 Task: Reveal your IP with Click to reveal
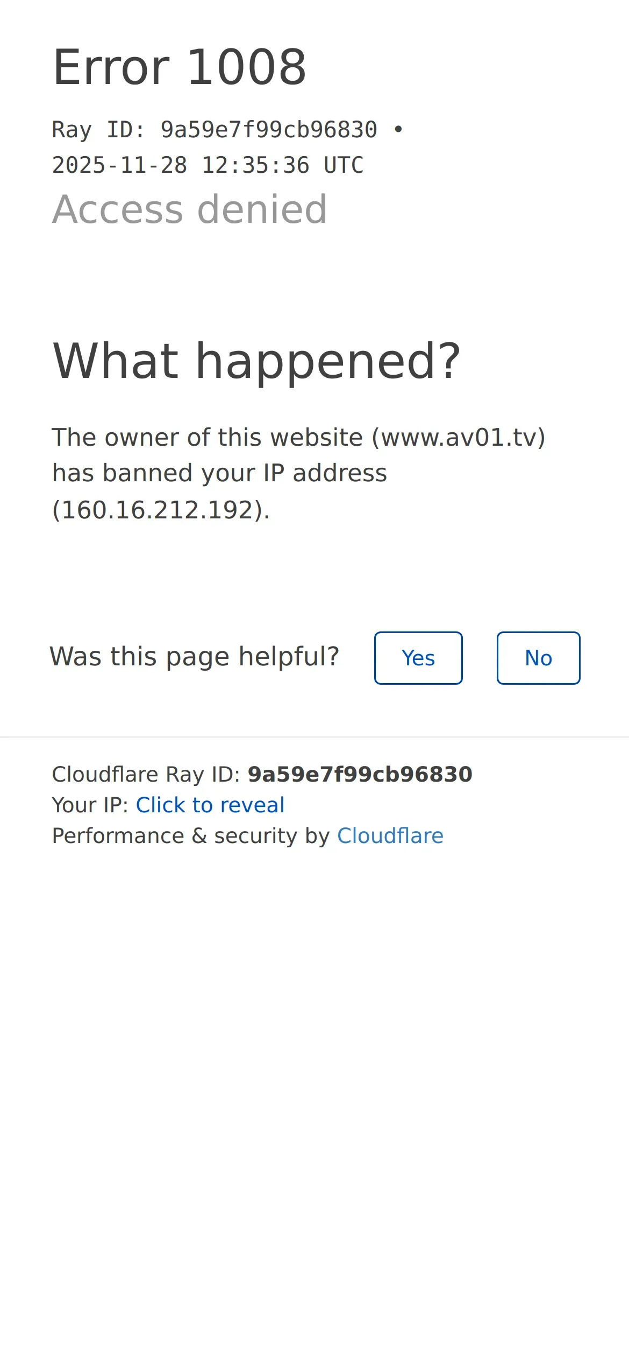point(210,805)
